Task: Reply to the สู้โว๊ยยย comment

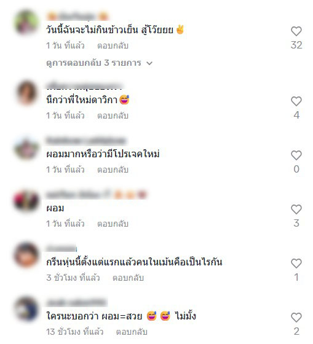Action: coord(113,45)
